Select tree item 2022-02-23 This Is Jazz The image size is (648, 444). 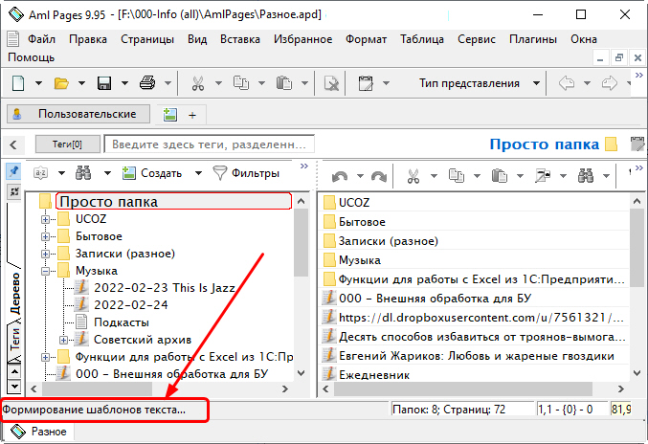tap(165, 288)
